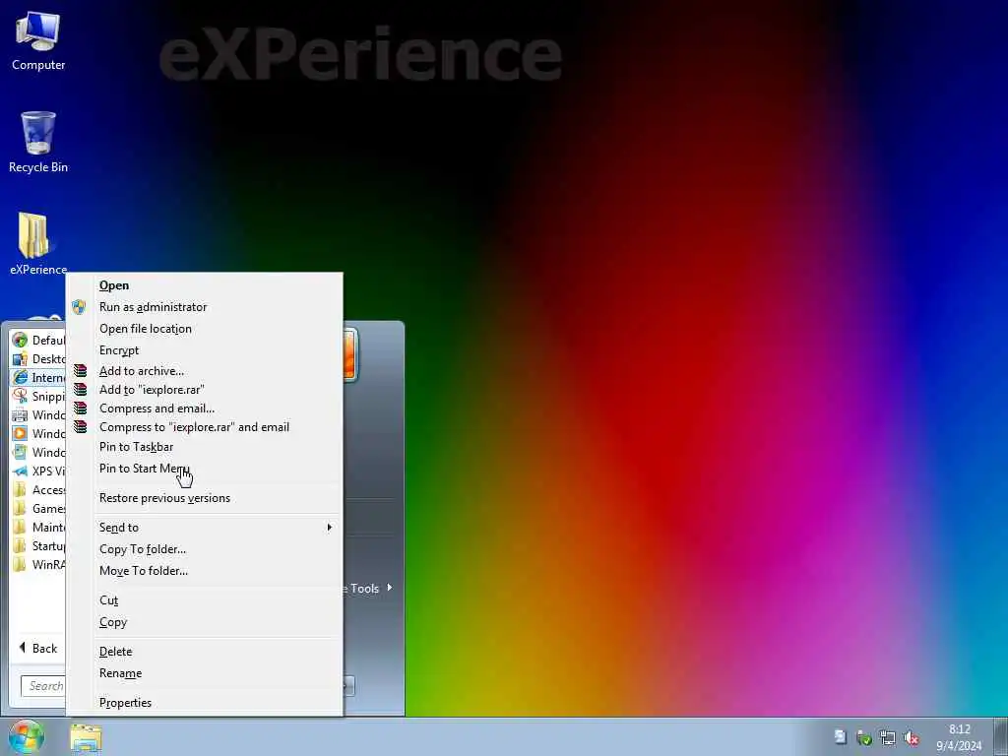Select the Recycle Bin desktop icon
Image resolution: width=1008 pixels, height=756 pixels.
coord(38,142)
